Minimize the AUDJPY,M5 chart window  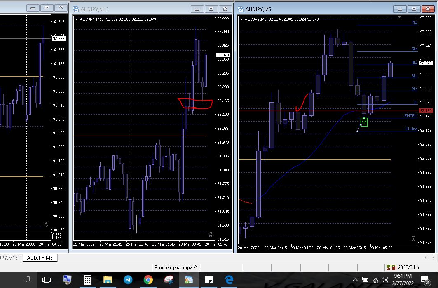(x=400, y=9)
